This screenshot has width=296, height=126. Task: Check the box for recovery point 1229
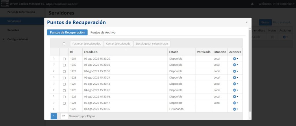point(64,71)
